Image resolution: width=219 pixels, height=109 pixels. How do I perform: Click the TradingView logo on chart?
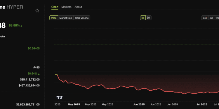point(60,98)
